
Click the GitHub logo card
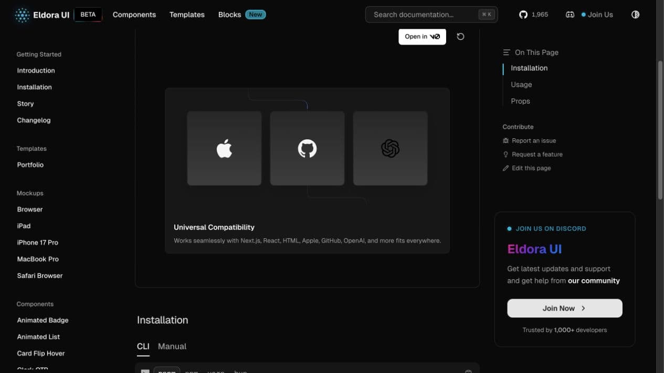(307, 148)
